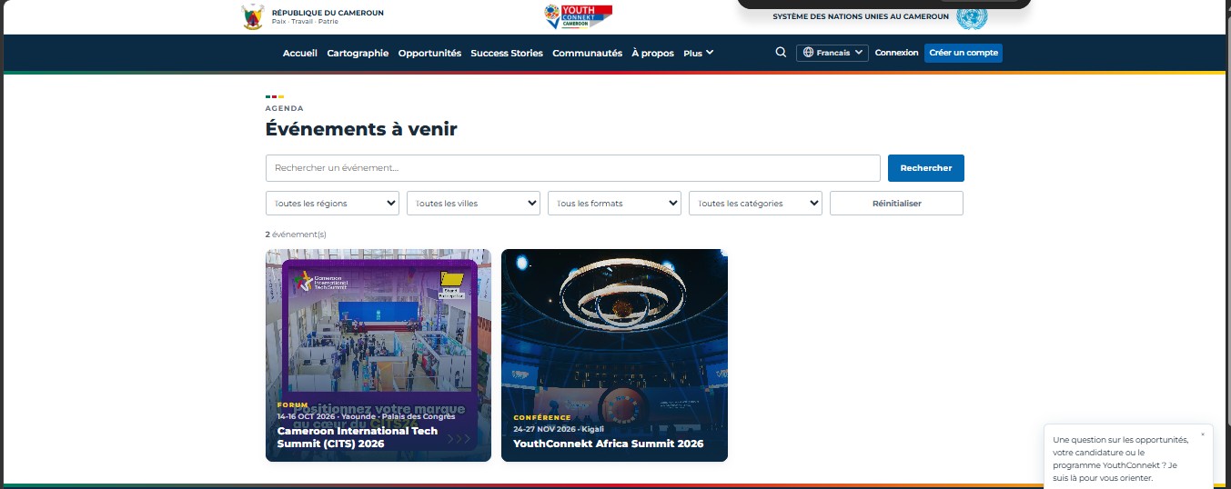Go to Accueil page
The width and height of the screenshot is (1231, 489).
pyautogui.click(x=300, y=53)
